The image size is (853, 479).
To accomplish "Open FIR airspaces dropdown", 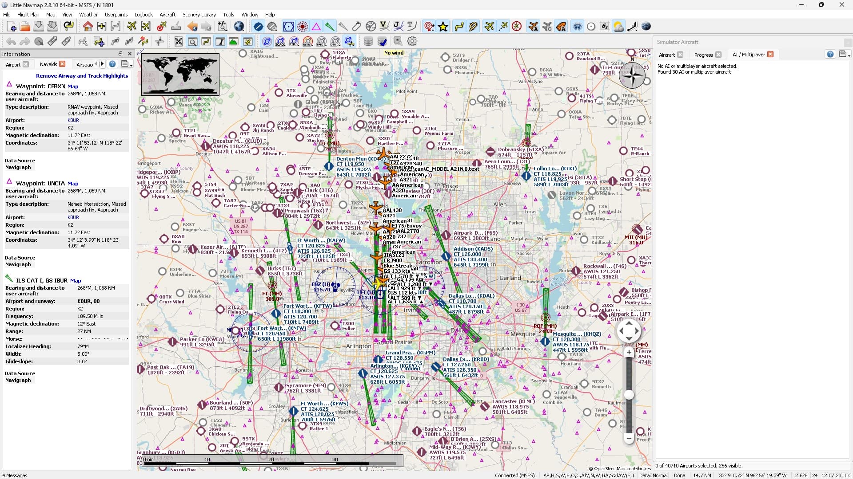I will [294, 41].
